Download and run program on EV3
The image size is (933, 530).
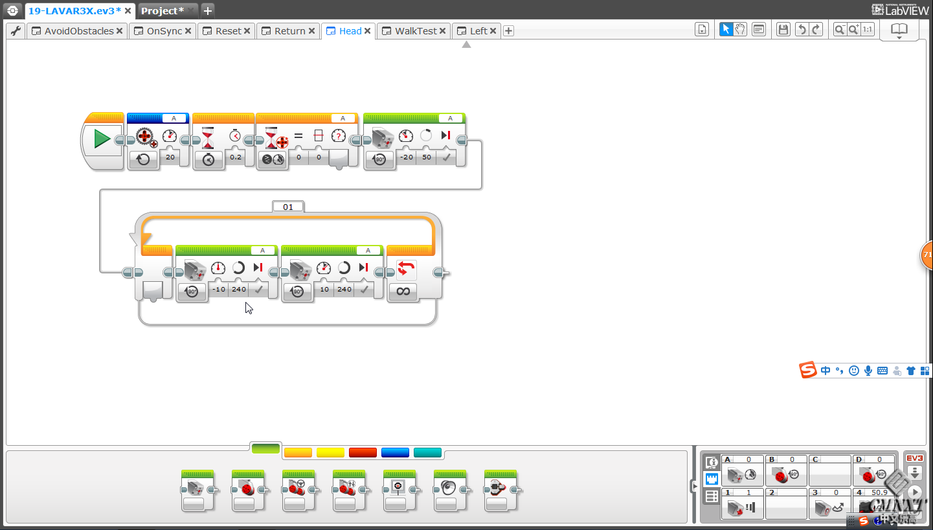pos(914,492)
